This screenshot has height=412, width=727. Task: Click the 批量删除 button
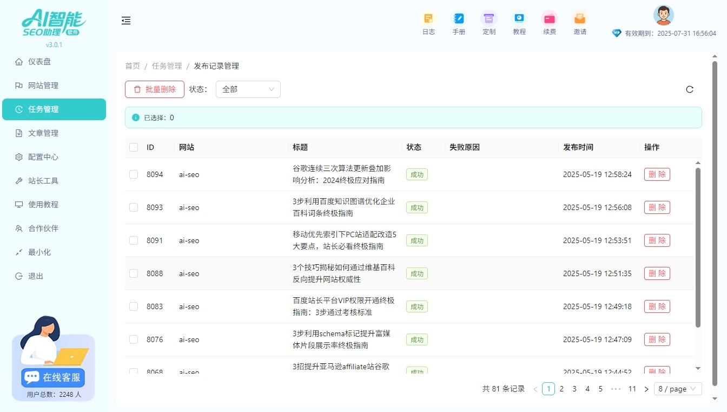pyautogui.click(x=155, y=89)
